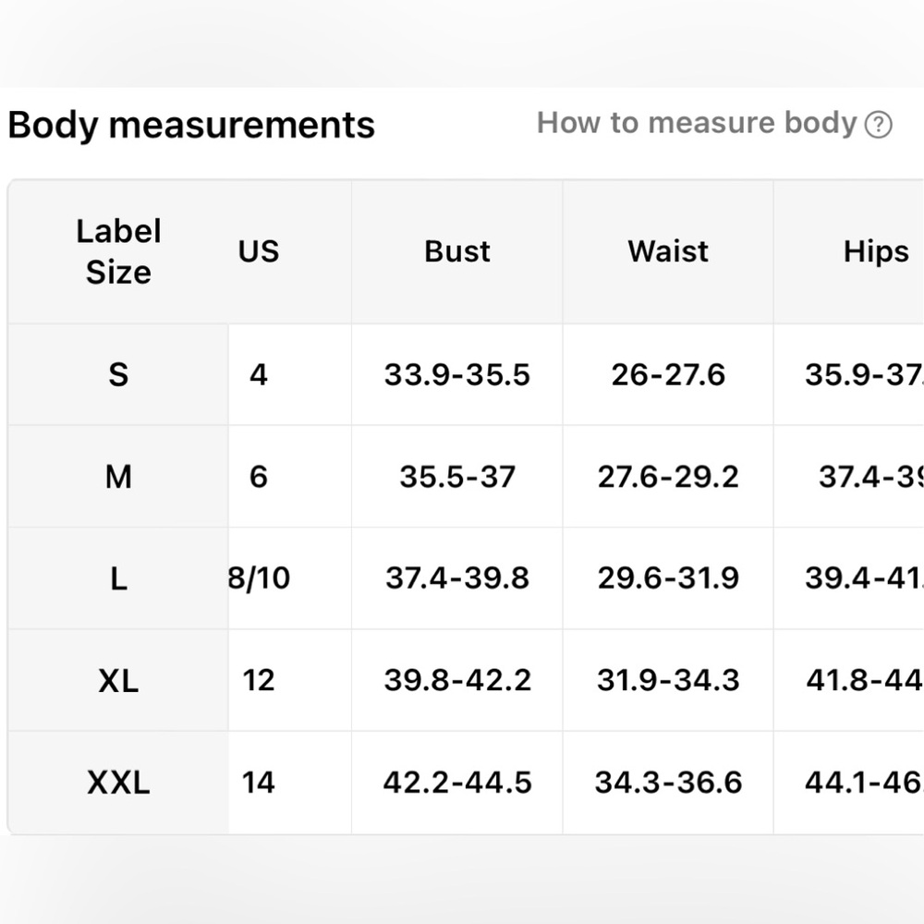Click the Waist column header
Image resolution: width=924 pixels, height=924 pixels.
(x=668, y=251)
